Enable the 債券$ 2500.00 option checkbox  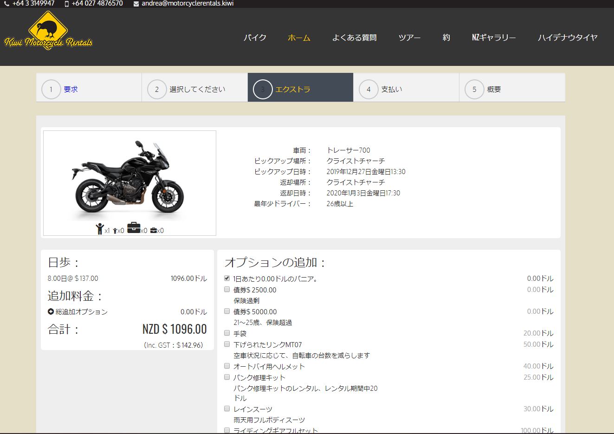pyautogui.click(x=227, y=289)
